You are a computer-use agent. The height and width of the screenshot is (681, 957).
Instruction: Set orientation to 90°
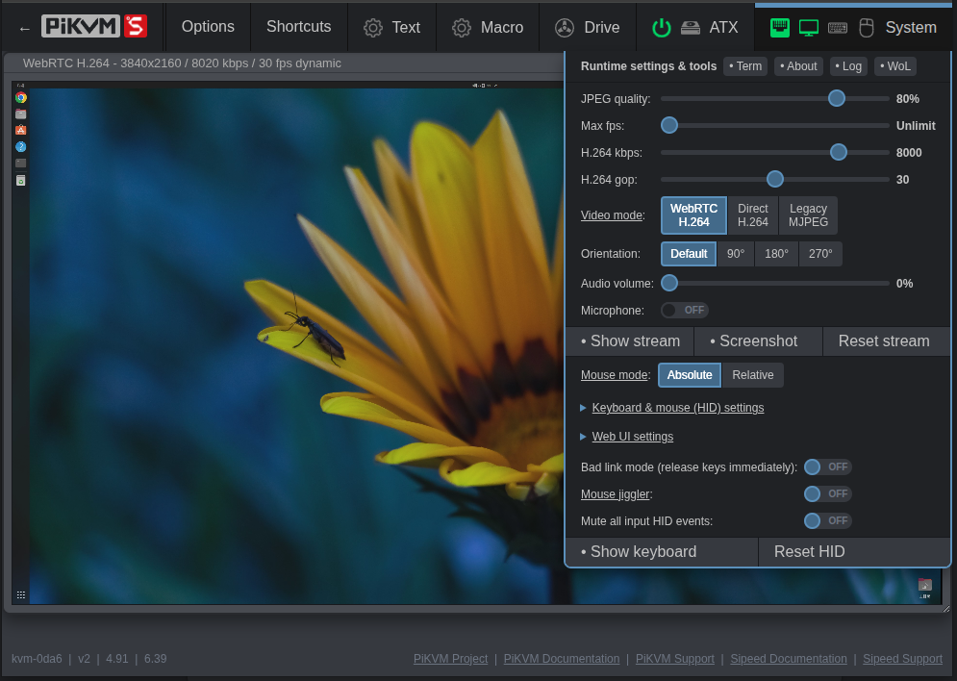click(736, 254)
